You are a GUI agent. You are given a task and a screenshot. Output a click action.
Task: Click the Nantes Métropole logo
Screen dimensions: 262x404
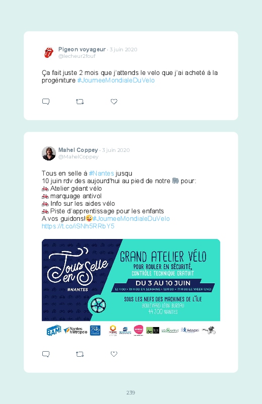[76, 331]
